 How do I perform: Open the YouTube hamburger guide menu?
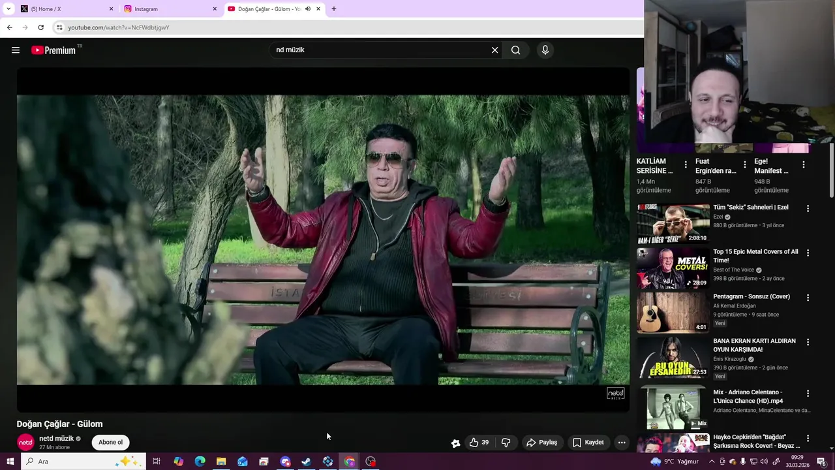coord(16,50)
